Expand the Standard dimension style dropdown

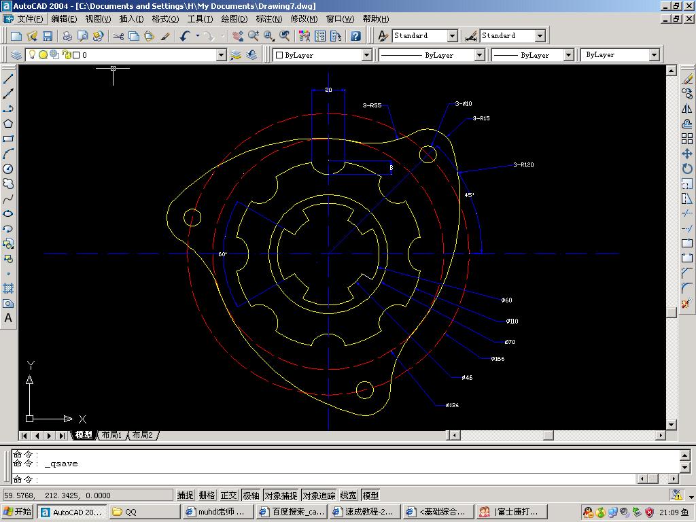[540, 35]
